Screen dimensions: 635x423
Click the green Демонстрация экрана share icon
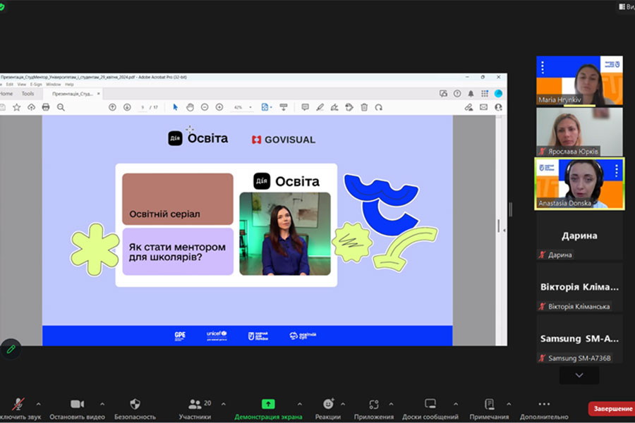(268, 404)
